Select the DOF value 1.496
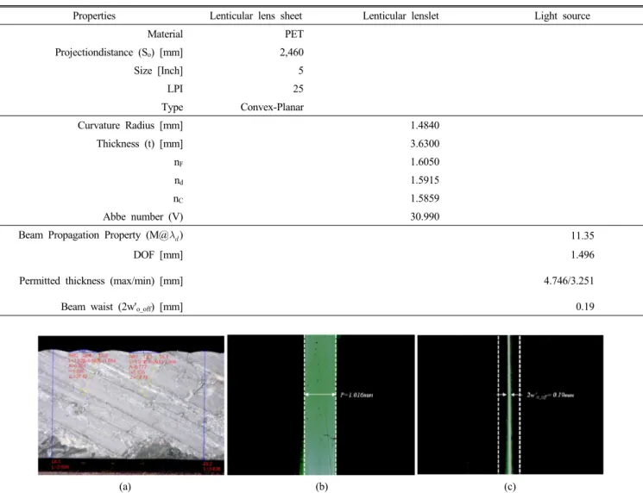The height and width of the screenshot is (493, 643). pos(583,255)
